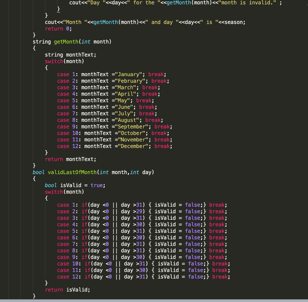
Task: Click the validLastOfMonth function name
Action: point(72,172)
